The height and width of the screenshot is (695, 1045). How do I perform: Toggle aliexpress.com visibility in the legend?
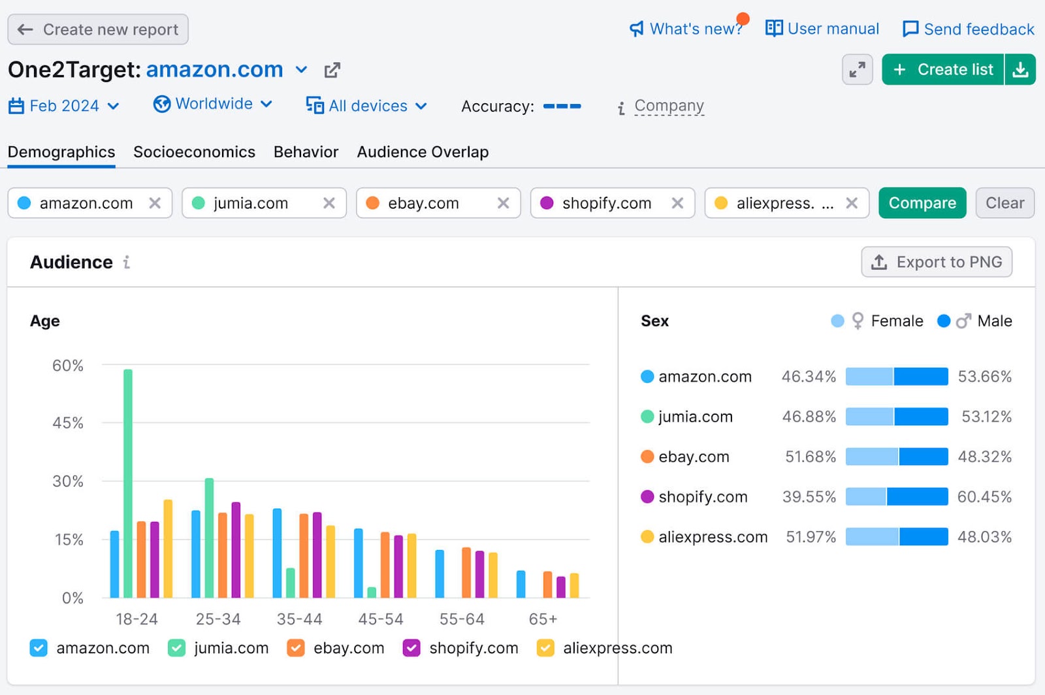click(545, 648)
